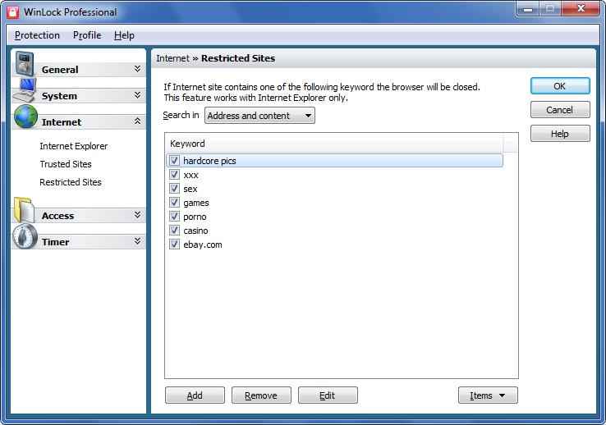Click the Keyword column header
This screenshot has height=425, width=606.
click(334, 144)
